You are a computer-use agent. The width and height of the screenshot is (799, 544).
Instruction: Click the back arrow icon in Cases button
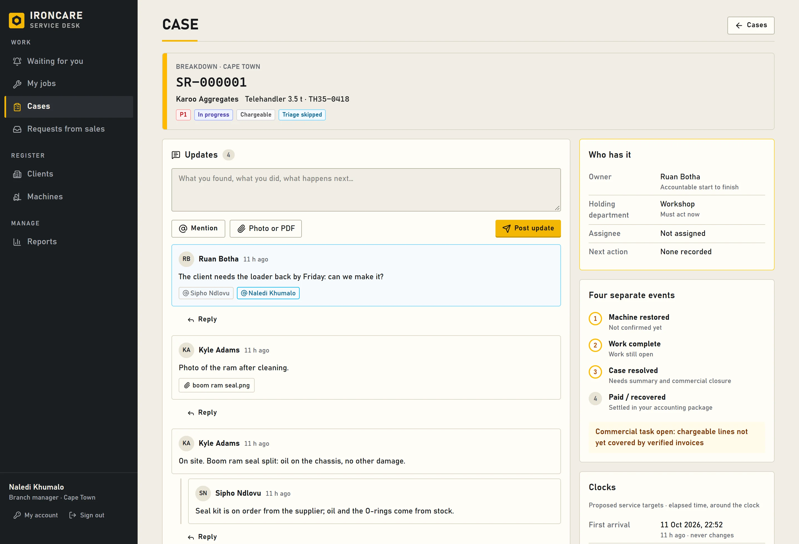pos(739,26)
